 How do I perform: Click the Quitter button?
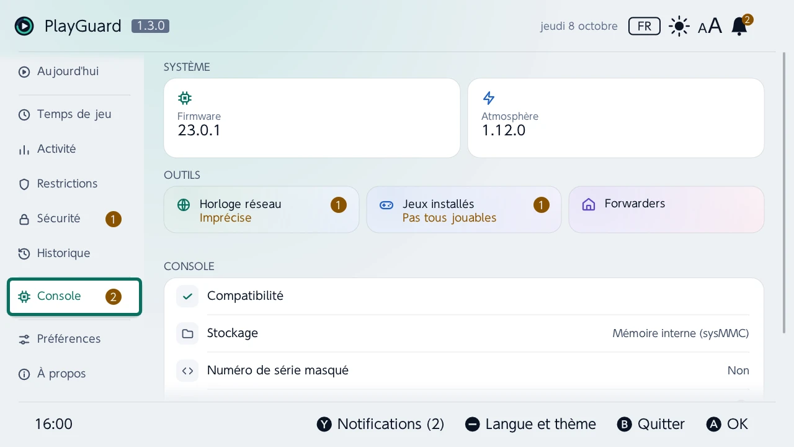[651, 424]
